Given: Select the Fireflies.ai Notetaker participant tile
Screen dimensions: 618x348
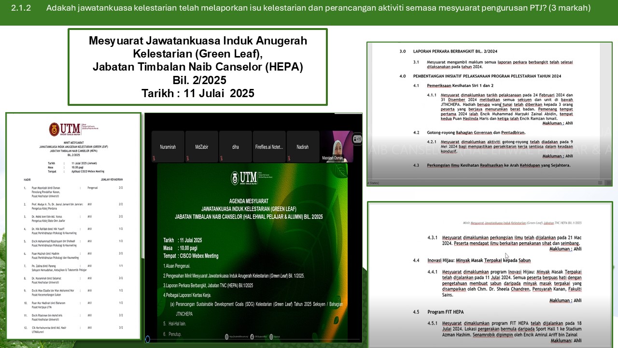Looking at the screenshot, I should [x=269, y=147].
